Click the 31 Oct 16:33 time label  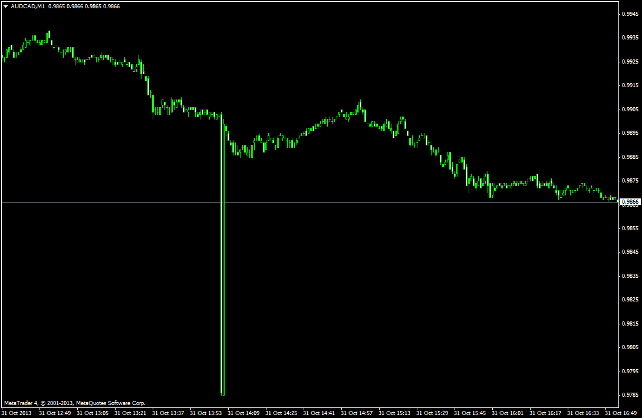tap(582, 413)
